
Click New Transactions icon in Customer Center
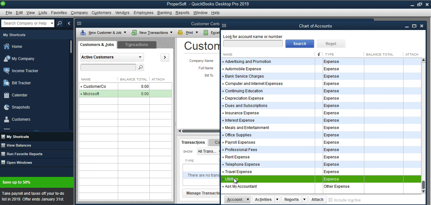(x=134, y=33)
